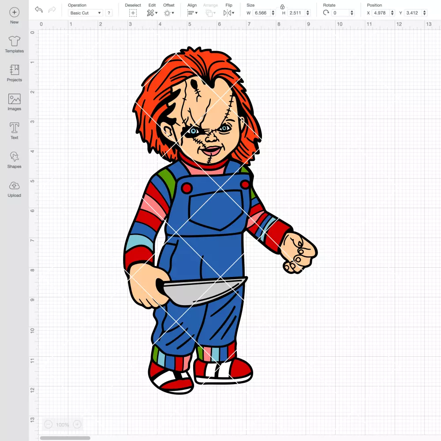Click the height value field
The height and width of the screenshot is (441, 441).
tap(296, 13)
